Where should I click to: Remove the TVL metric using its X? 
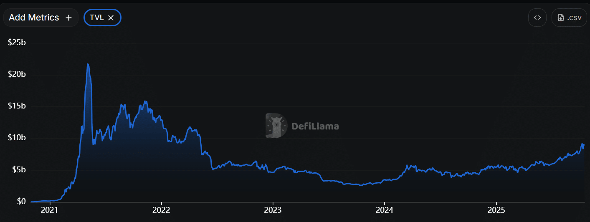click(111, 18)
